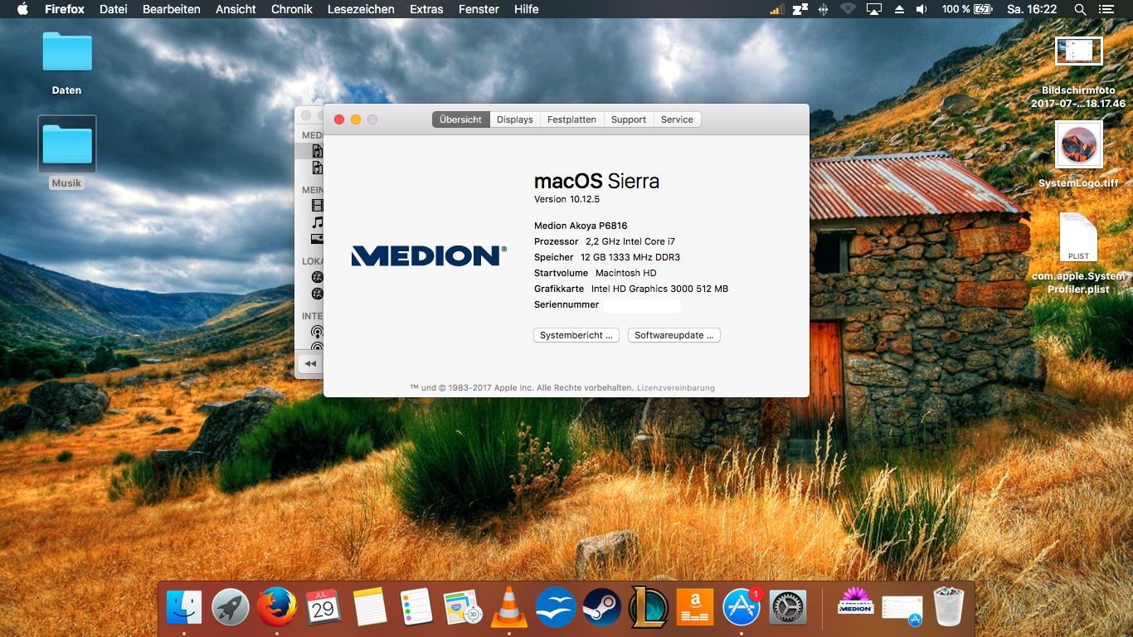The image size is (1133, 637).
Task: Switch to the Support tab
Action: (629, 119)
